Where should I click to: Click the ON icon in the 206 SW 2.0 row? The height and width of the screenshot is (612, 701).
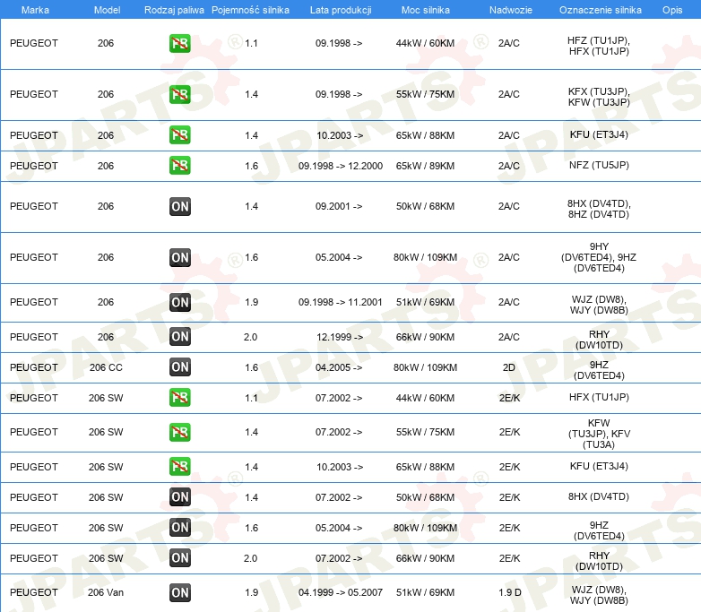pyautogui.click(x=179, y=558)
